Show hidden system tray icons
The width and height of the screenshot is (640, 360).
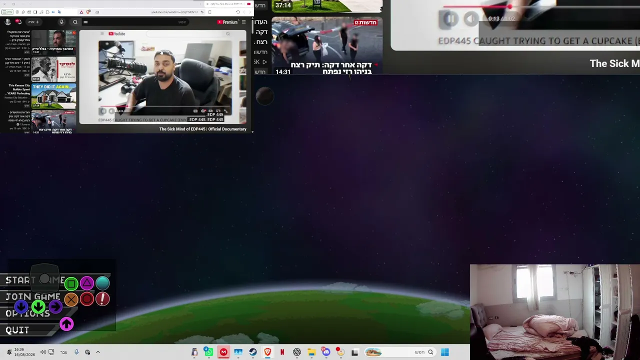pyautogui.click(x=98, y=352)
